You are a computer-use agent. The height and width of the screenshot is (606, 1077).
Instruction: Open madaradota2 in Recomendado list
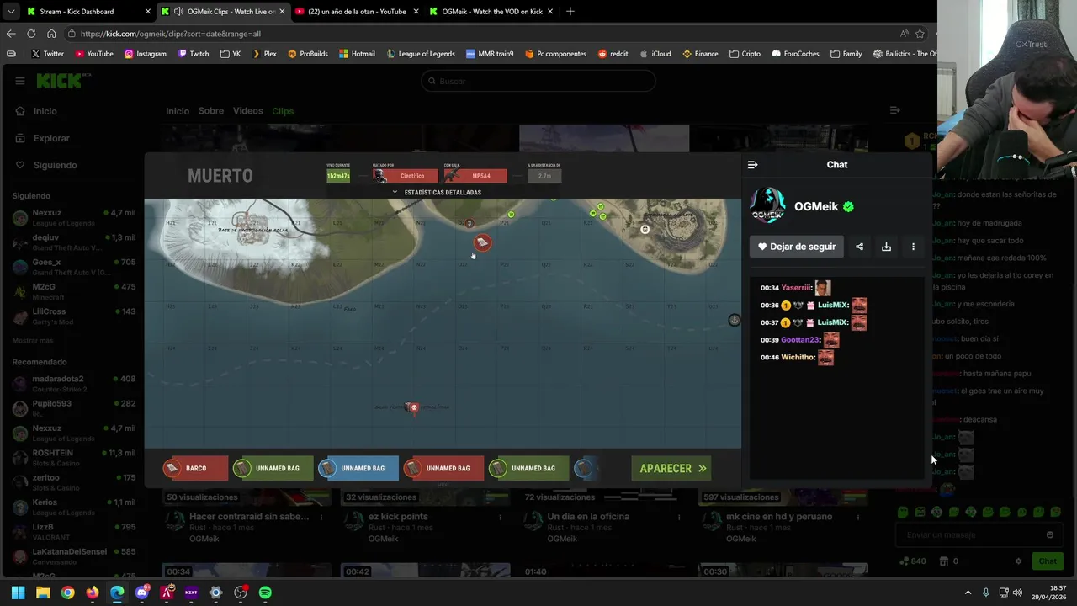click(x=74, y=384)
